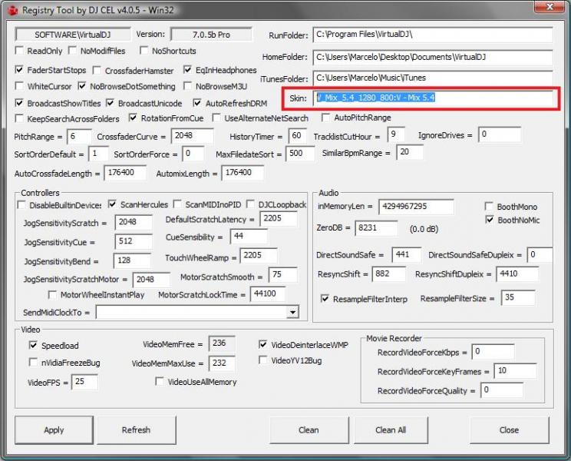Uncheck VideoDeinterlaceWMP
The image size is (571, 461).
263,344
